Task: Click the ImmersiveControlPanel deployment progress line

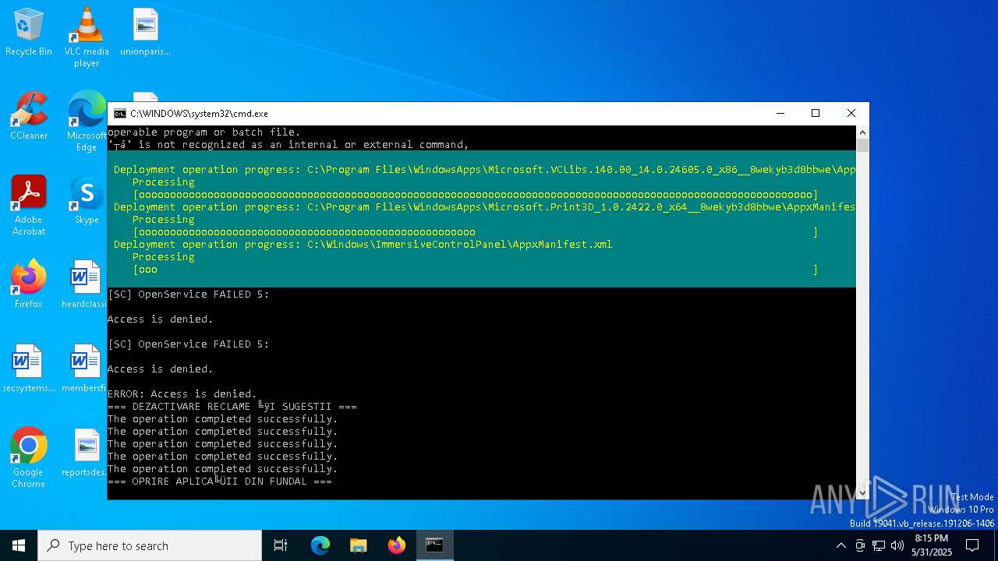Action: [363, 244]
